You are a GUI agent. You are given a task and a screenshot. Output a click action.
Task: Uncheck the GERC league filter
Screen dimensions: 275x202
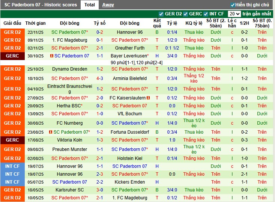(185, 14)
